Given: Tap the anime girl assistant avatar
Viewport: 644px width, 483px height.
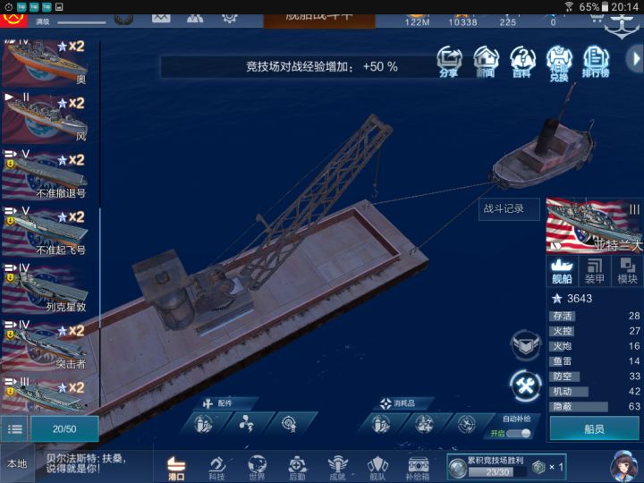Looking at the screenshot, I should click(x=624, y=466).
